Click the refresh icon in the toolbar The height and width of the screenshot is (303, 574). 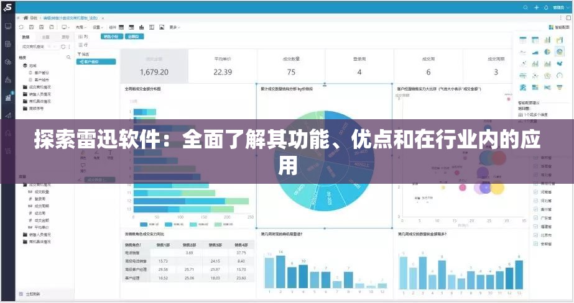click(21, 27)
